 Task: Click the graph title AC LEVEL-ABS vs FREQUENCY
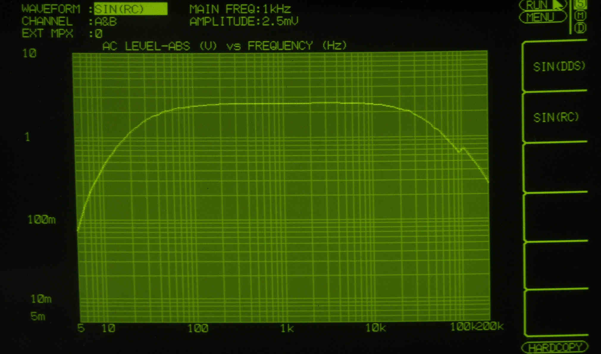pos(225,46)
